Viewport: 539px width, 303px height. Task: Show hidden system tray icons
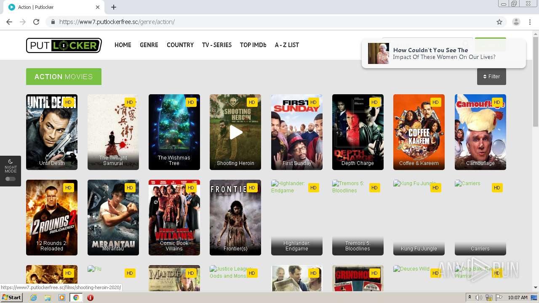[x=470, y=298]
